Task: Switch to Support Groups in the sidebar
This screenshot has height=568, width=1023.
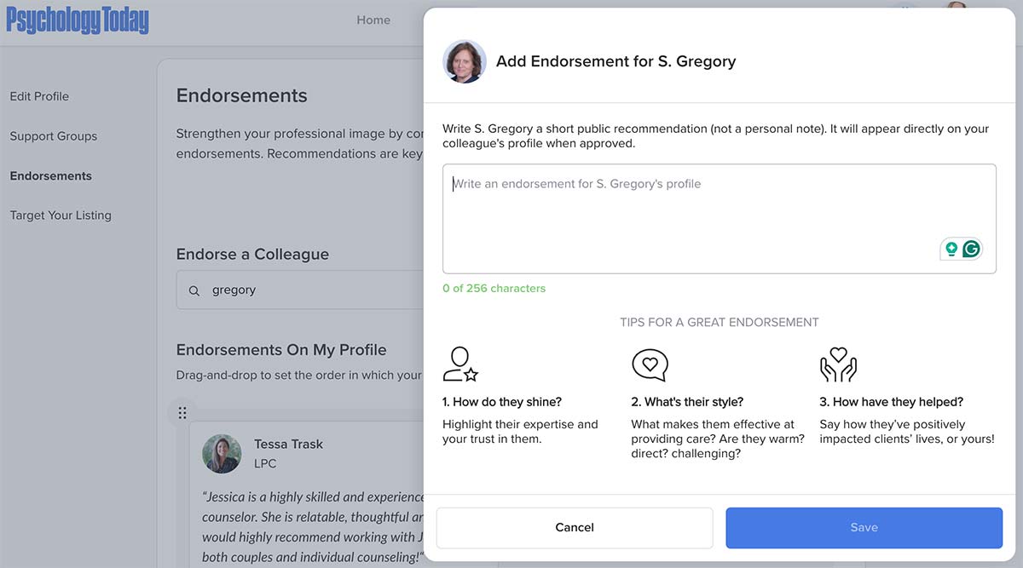Action: tap(53, 135)
